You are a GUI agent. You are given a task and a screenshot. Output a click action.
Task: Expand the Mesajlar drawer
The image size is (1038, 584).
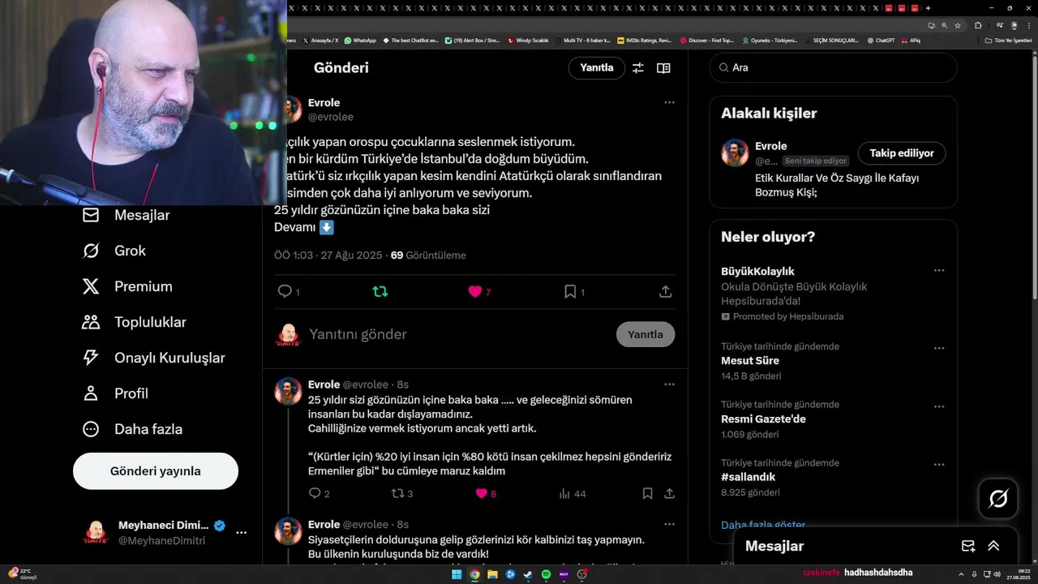[993, 546]
